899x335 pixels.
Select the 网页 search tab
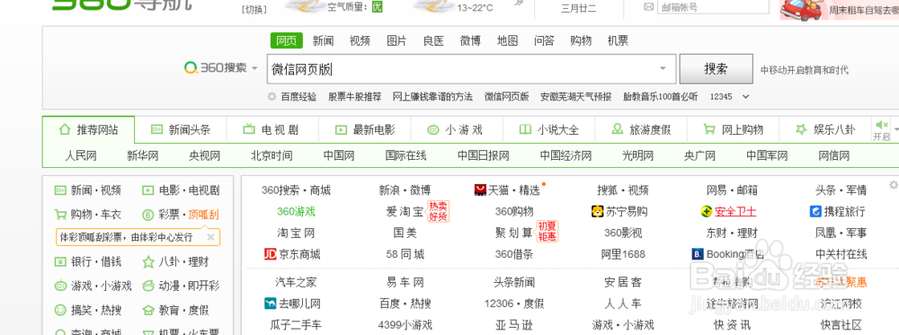coord(286,40)
